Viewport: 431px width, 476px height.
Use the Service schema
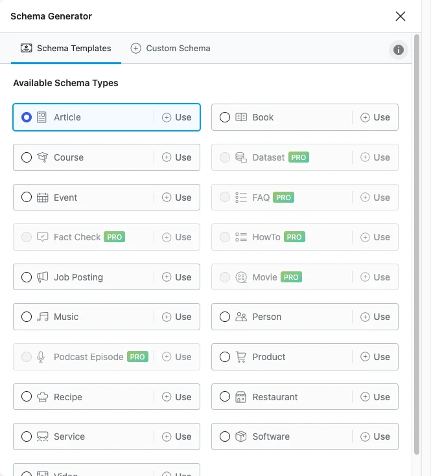pyautogui.click(x=177, y=436)
